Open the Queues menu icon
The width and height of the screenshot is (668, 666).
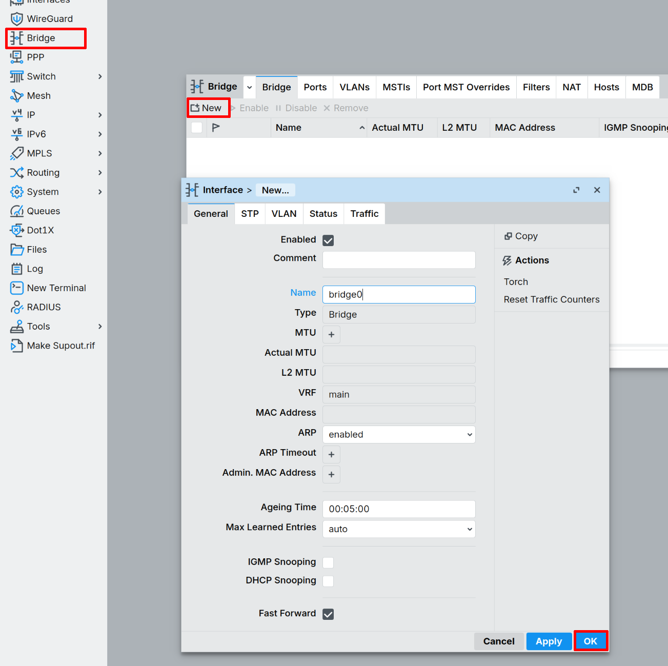click(x=17, y=211)
